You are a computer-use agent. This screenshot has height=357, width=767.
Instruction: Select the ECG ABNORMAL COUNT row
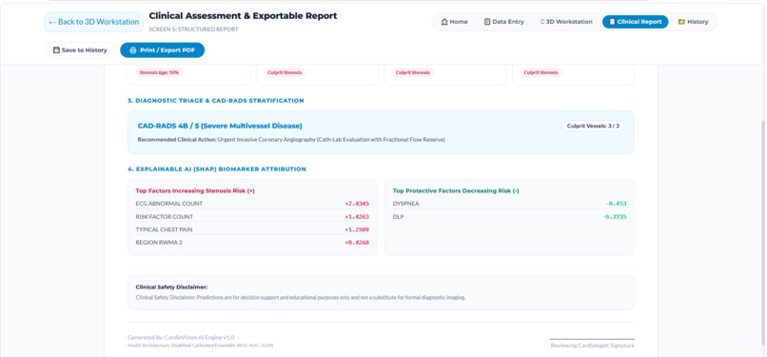252,204
